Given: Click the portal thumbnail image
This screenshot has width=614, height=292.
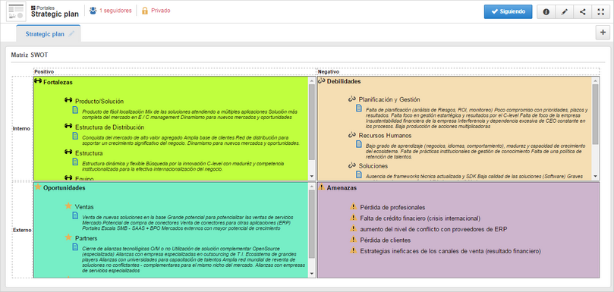Looking at the screenshot, I should [x=16, y=11].
